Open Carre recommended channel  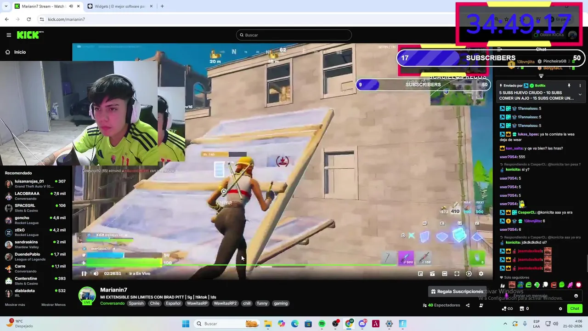[35, 268]
